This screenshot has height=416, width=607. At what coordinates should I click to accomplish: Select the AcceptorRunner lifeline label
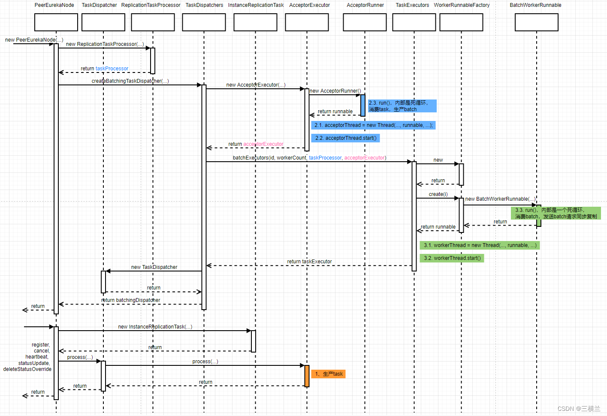[x=365, y=5]
